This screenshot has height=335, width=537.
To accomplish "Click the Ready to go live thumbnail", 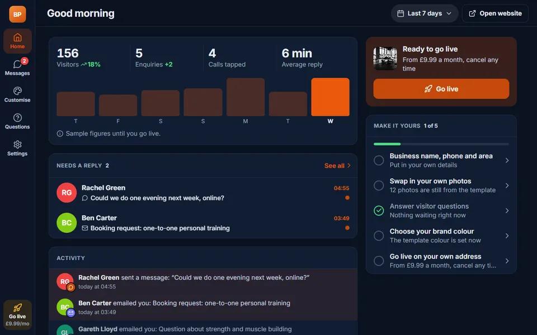I will 385,59.
